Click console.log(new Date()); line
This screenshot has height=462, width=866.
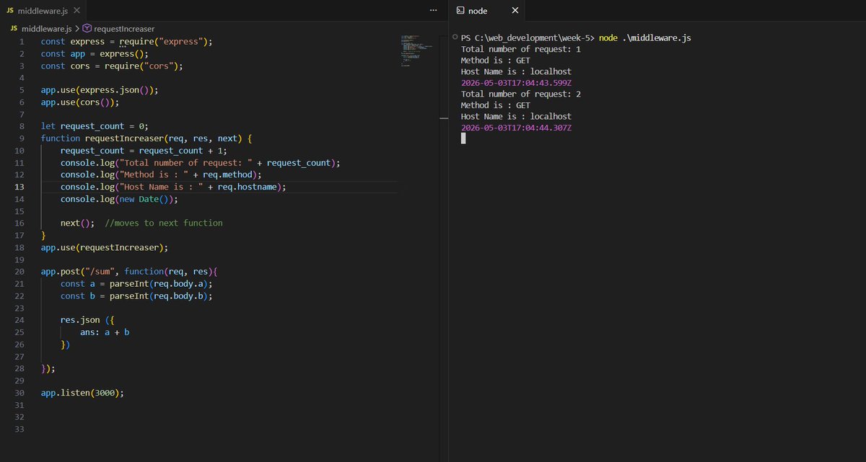(119, 199)
